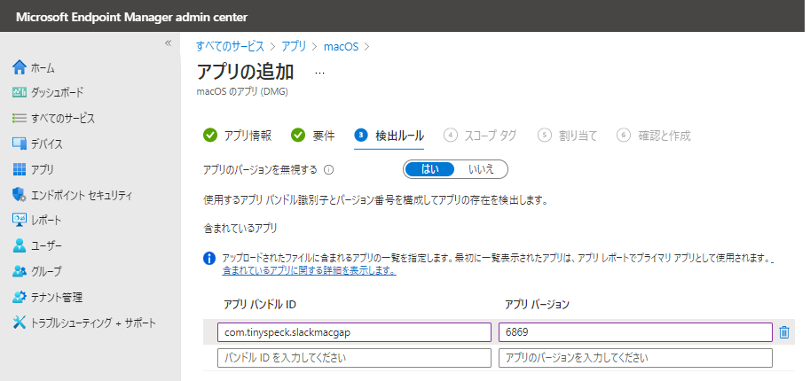Click the アプリの追加 page heading
This screenshot has height=381, width=810.
point(246,73)
